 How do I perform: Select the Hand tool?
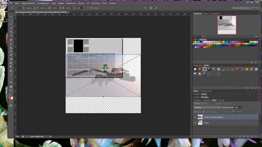[11, 87]
